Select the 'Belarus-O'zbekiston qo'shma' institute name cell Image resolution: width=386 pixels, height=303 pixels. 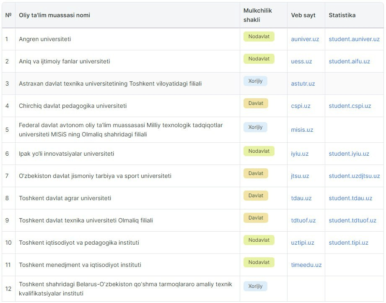[127, 289]
